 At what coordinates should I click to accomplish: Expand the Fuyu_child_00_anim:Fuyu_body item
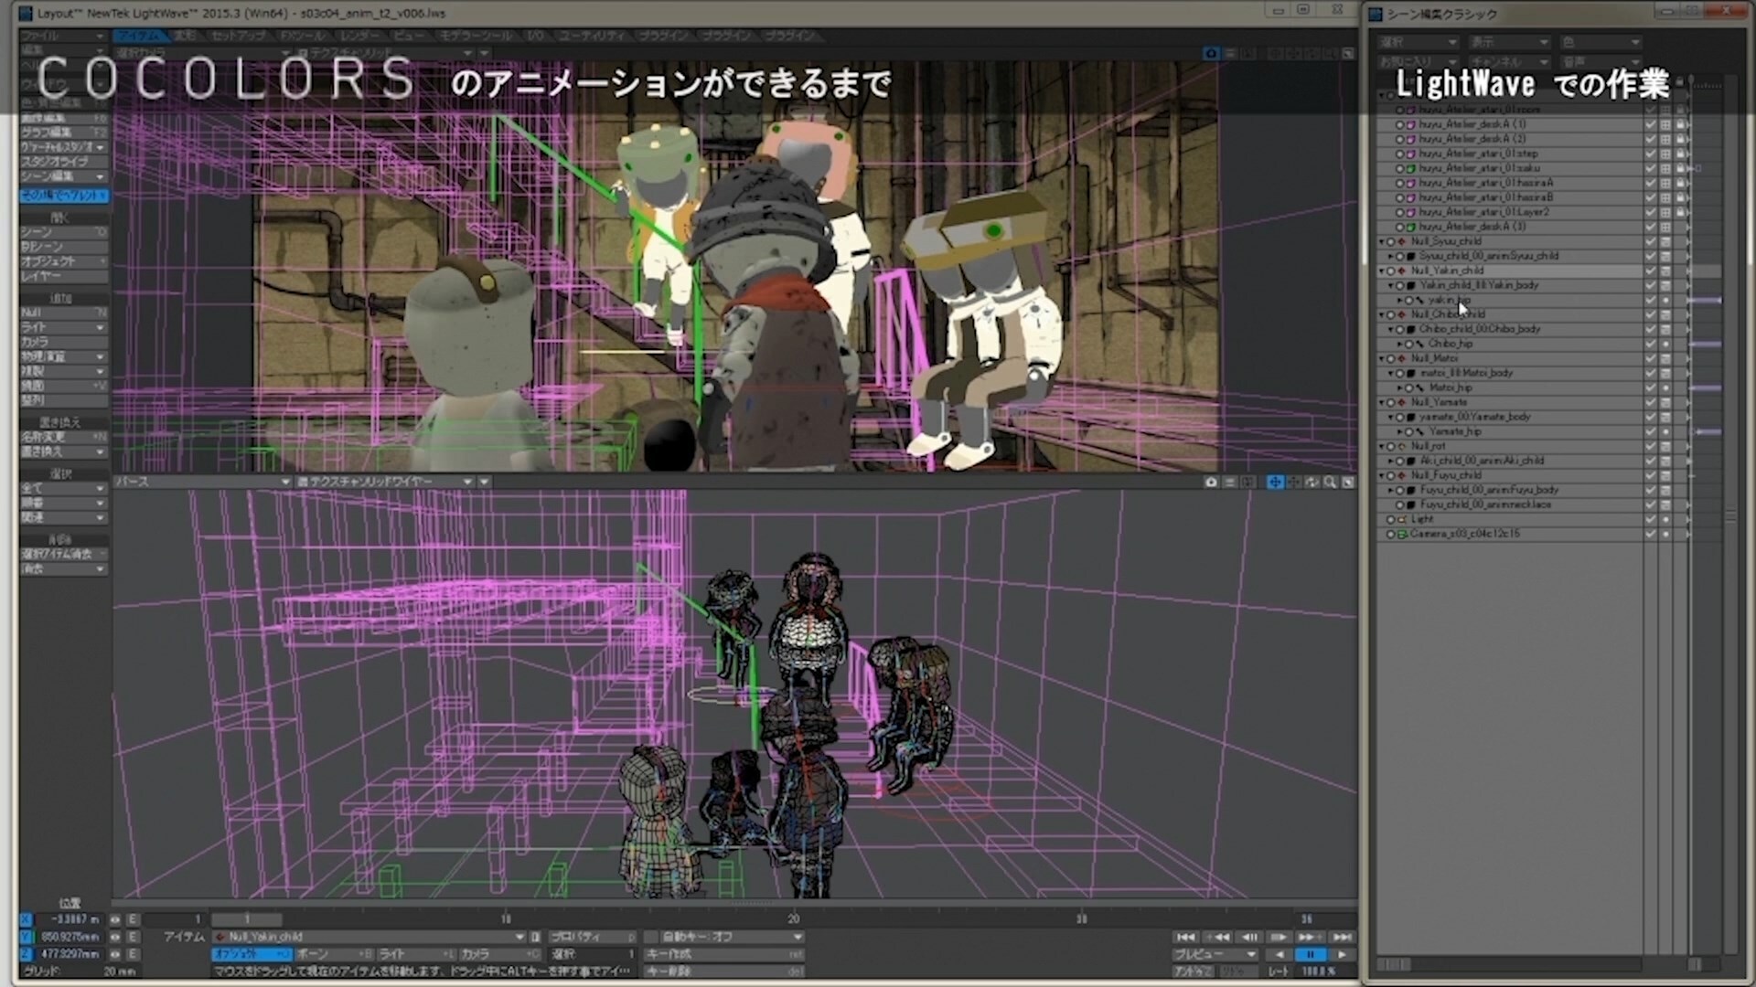[1391, 490]
